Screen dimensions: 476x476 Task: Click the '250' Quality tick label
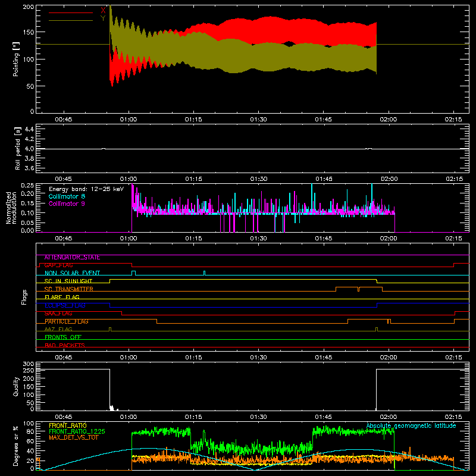point(28,371)
